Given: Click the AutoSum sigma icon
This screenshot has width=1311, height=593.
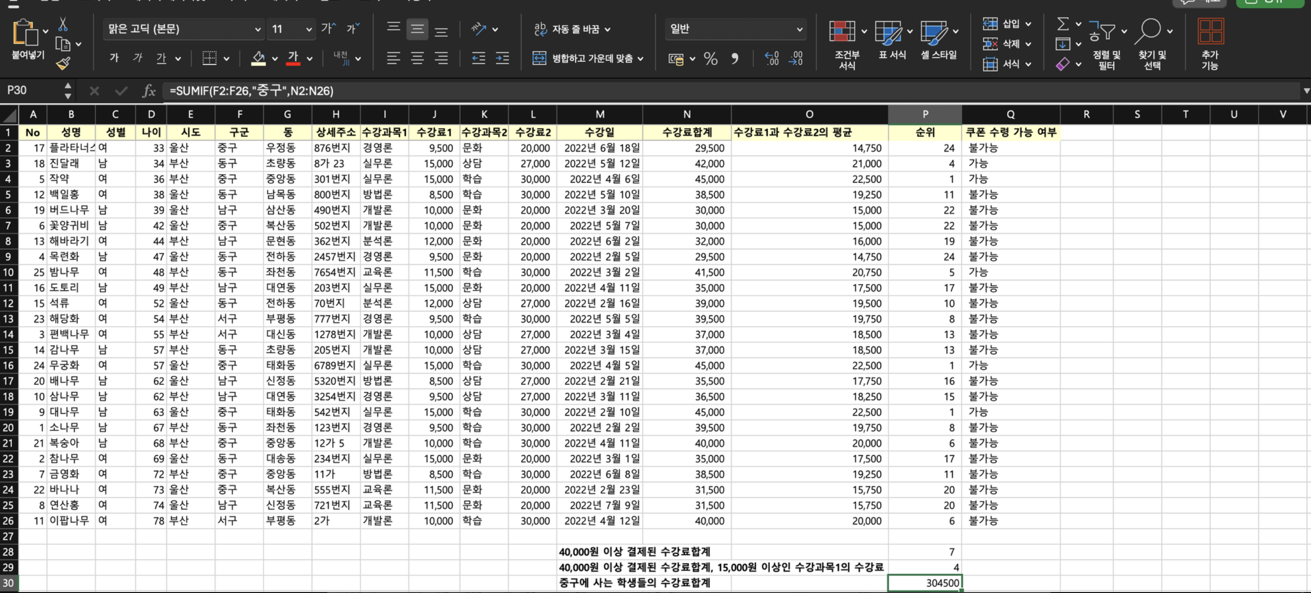Looking at the screenshot, I should (x=1063, y=24).
